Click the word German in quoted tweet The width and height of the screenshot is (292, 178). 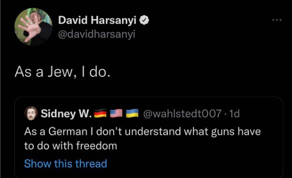(x=68, y=131)
